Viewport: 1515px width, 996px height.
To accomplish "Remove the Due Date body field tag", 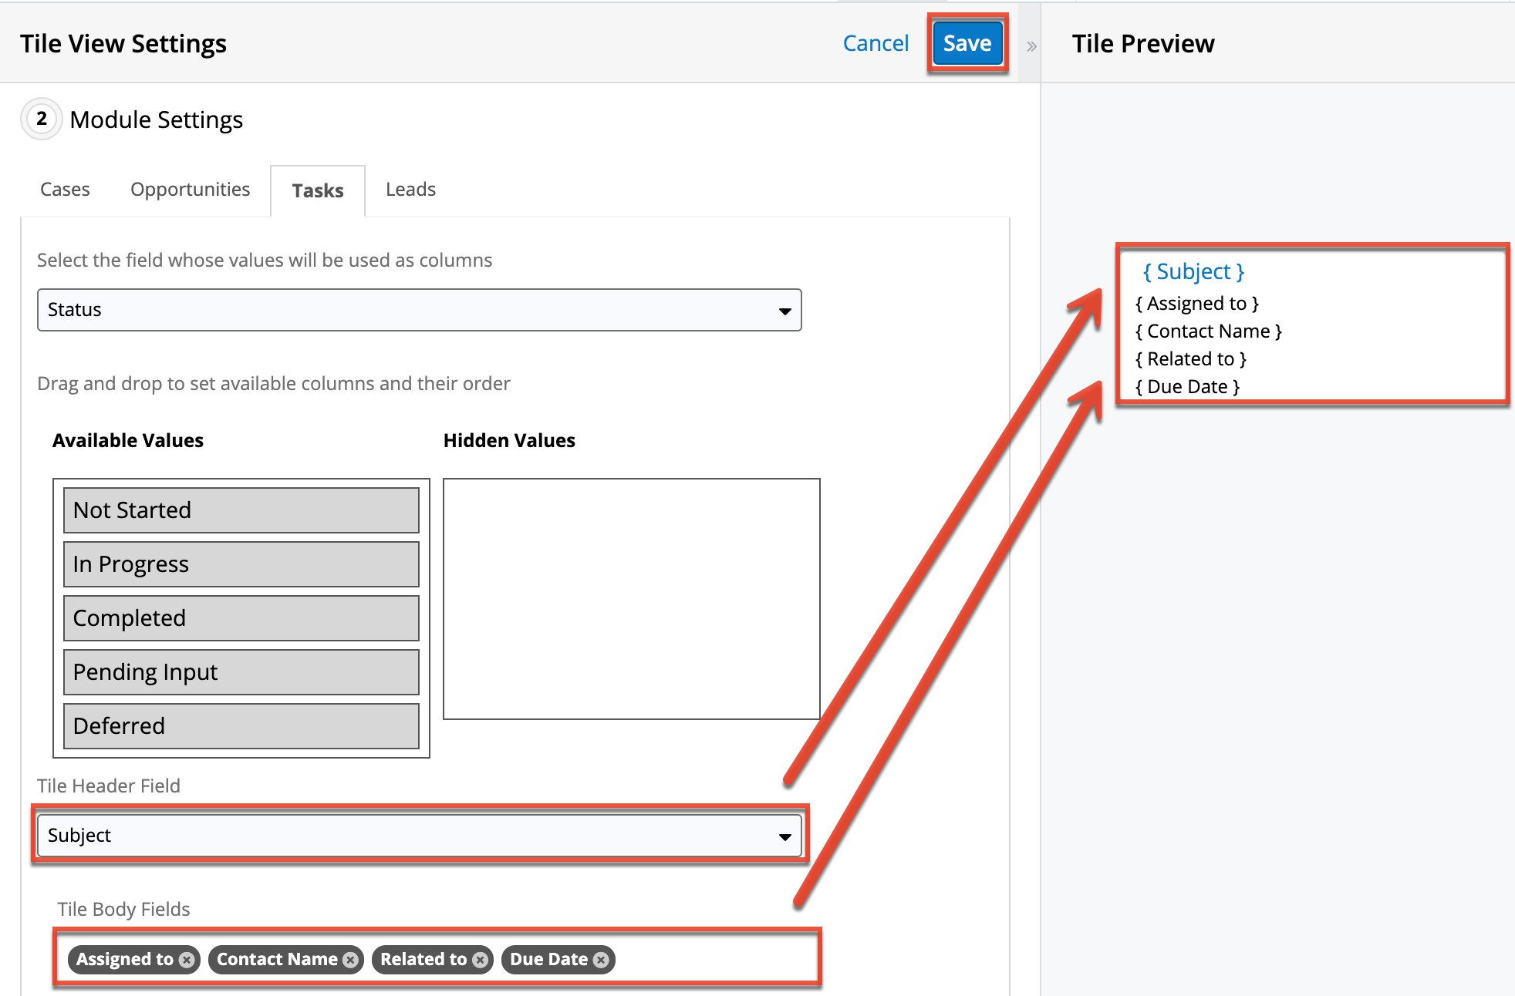I will pos(601,960).
